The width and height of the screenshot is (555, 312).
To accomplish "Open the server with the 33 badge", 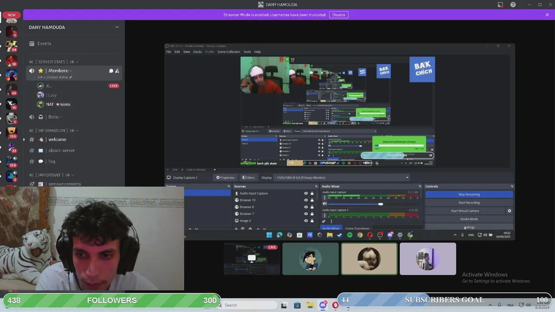I will click(x=11, y=147).
